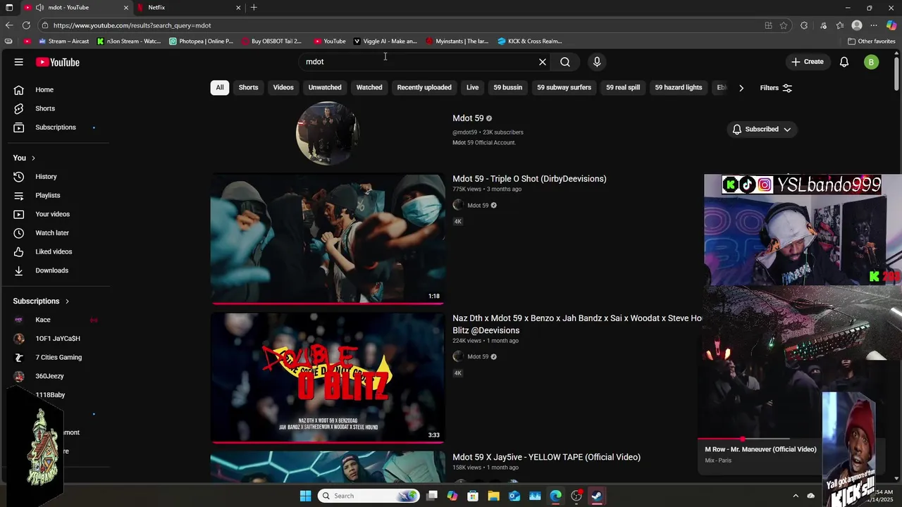Open YELLOW TAPE official video title
This screenshot has width=902, height=507.
point(546,457)
